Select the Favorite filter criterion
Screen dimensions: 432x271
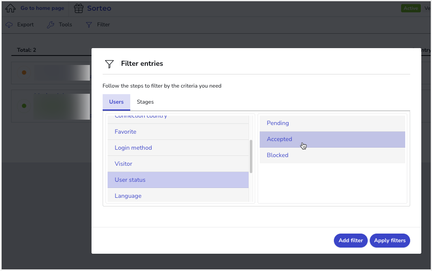point(178,132)
